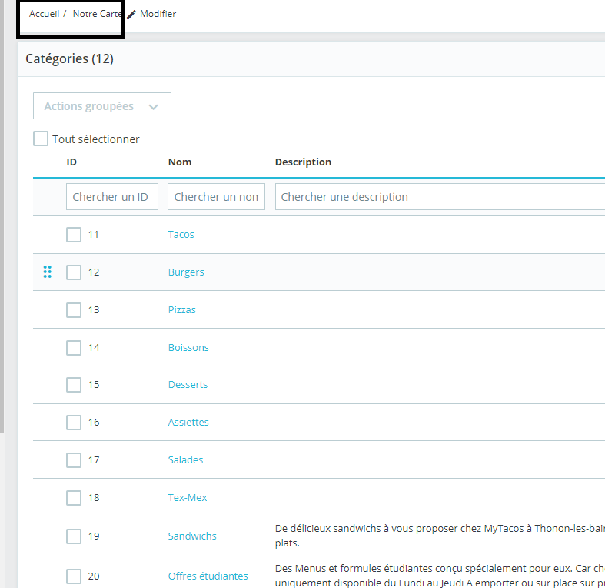Click the ID value 19
This screenshot has width=605, height=588.
[94, 536]
